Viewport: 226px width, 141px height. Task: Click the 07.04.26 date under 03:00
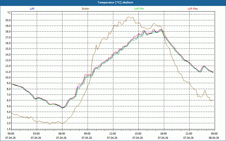pos(36,138)
